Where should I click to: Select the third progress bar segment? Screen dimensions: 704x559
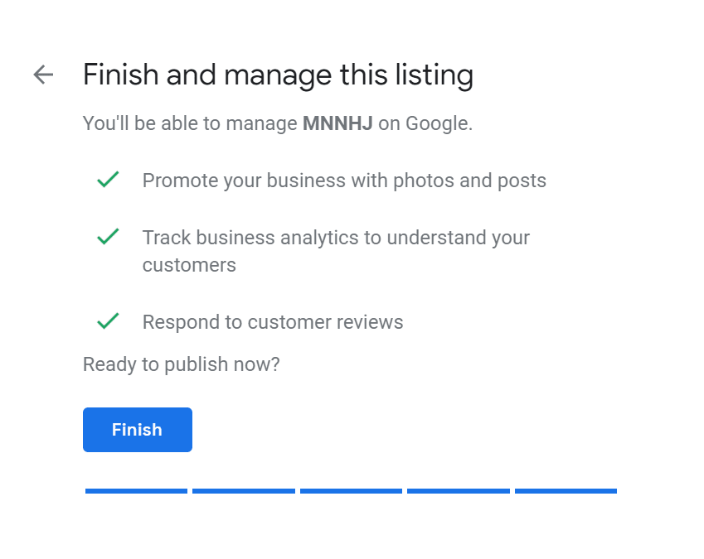[351, 491]
